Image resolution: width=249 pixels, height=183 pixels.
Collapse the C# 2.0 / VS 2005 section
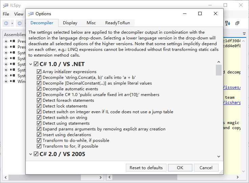(x=31, y=154)
